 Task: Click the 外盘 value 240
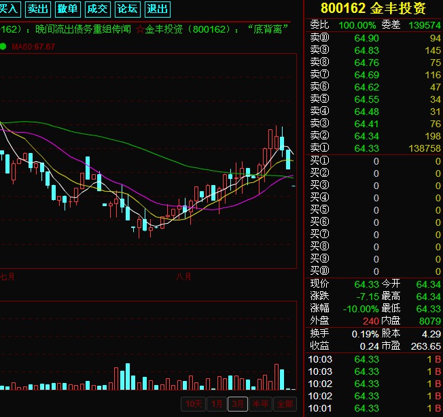pyautogui.click(x=371, y=321)
